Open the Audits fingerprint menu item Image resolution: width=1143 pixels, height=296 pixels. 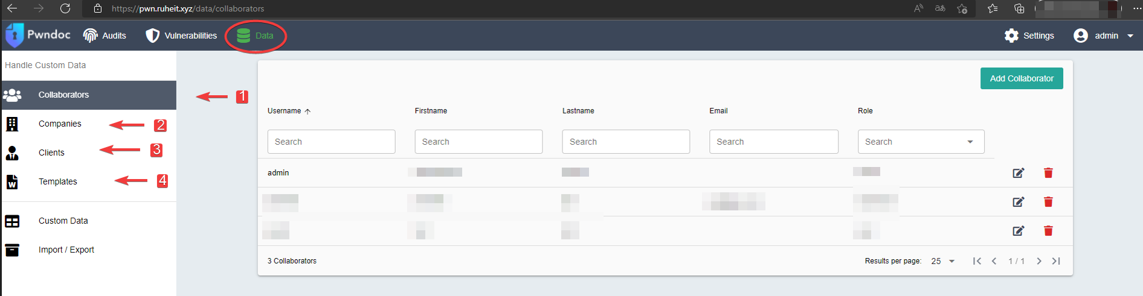pyautogui.click(x=91, y=36)
